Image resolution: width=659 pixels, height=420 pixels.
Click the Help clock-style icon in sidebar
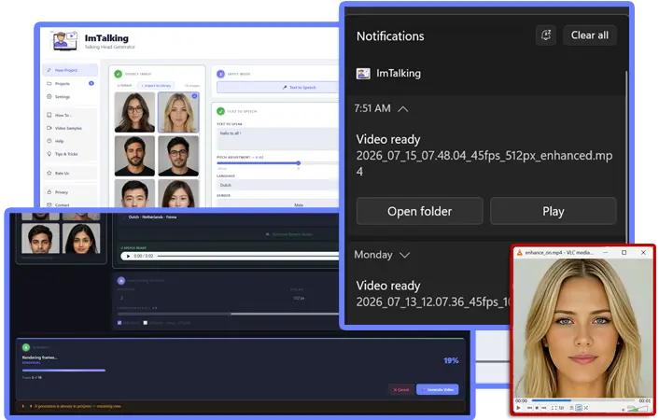(x=49, y=141)
